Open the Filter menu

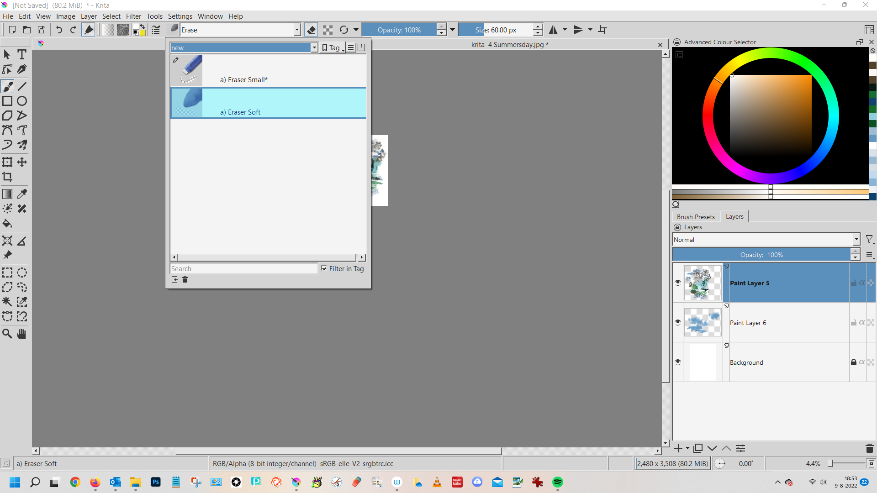pyautogui.click(x=133, y=16)
